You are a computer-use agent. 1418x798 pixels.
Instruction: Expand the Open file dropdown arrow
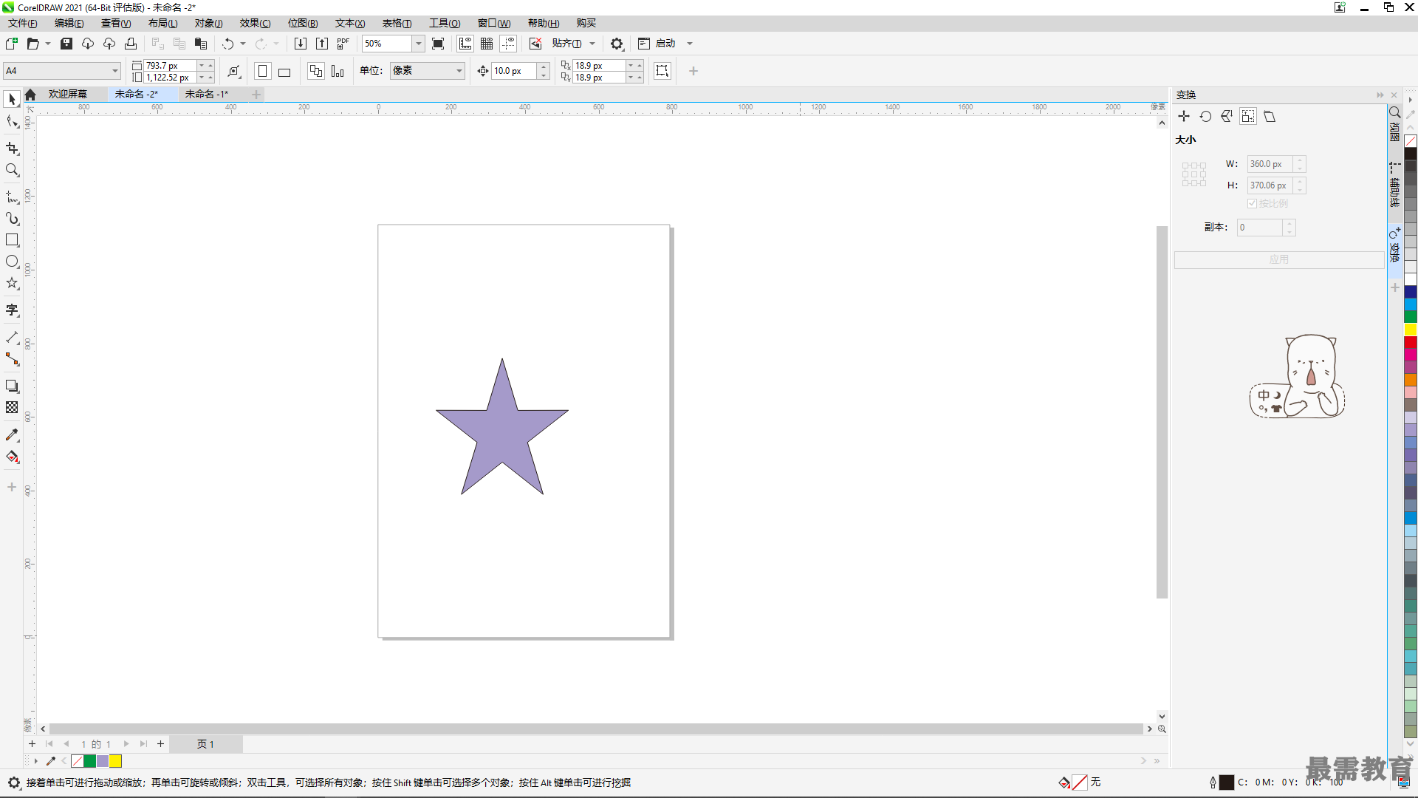pos(48,44)
